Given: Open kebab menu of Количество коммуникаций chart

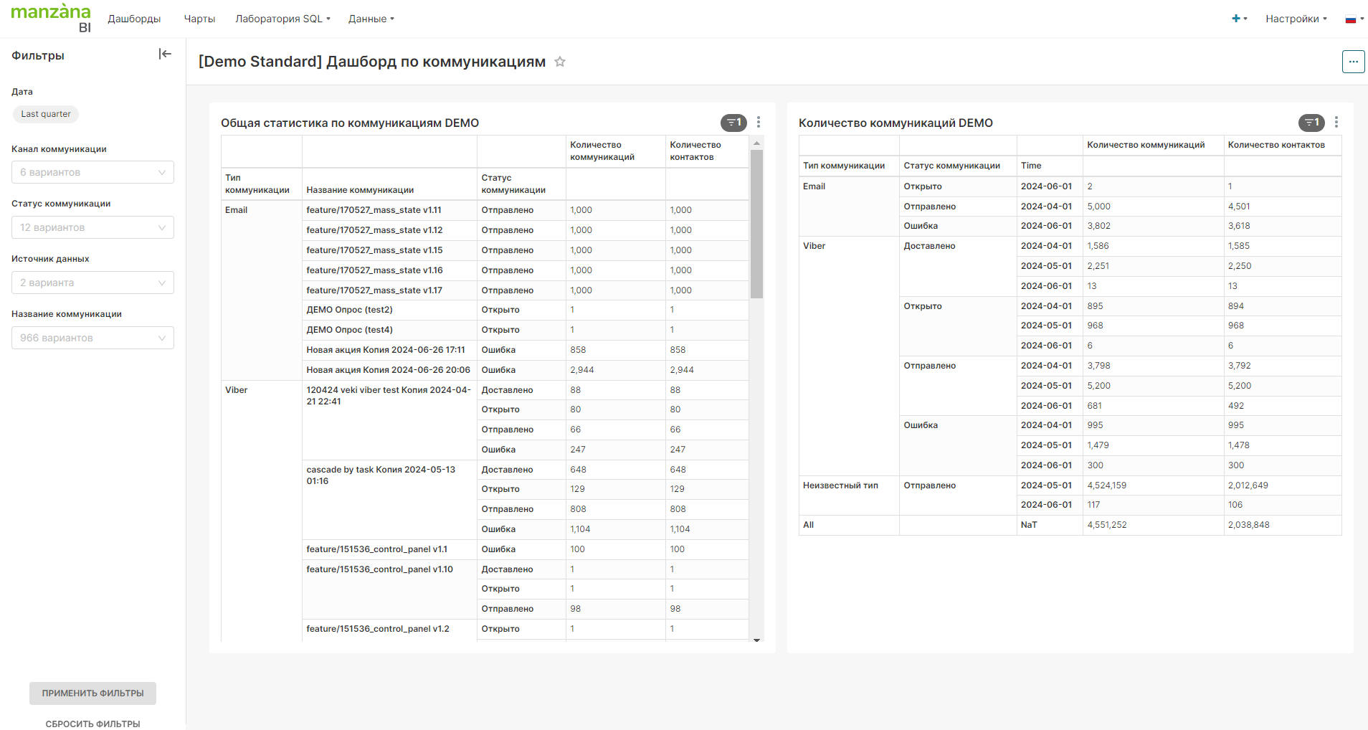Looking at the screenshot, I should [1336, 123].
